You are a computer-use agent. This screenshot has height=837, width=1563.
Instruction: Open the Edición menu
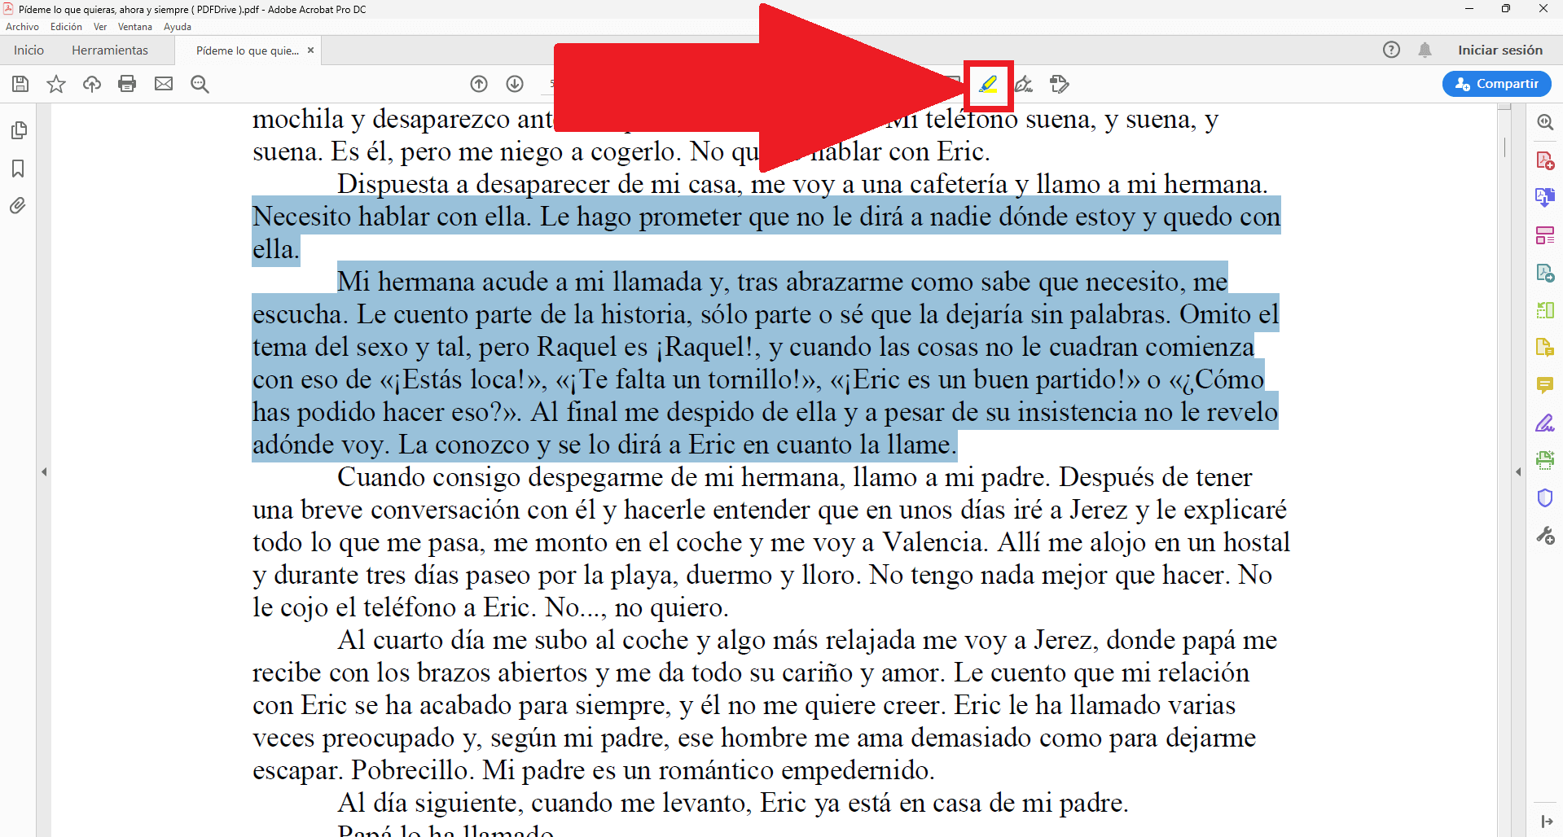[66, 27]
